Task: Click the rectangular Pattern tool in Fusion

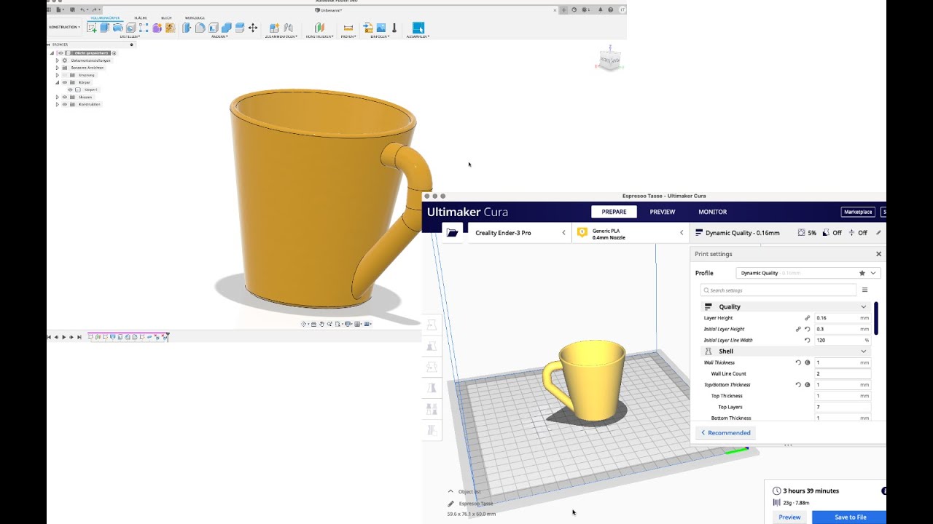Action: tap(144, 28)
